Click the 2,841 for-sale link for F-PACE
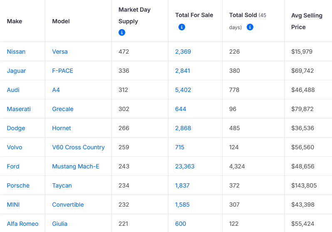 [x=183, y=71]
